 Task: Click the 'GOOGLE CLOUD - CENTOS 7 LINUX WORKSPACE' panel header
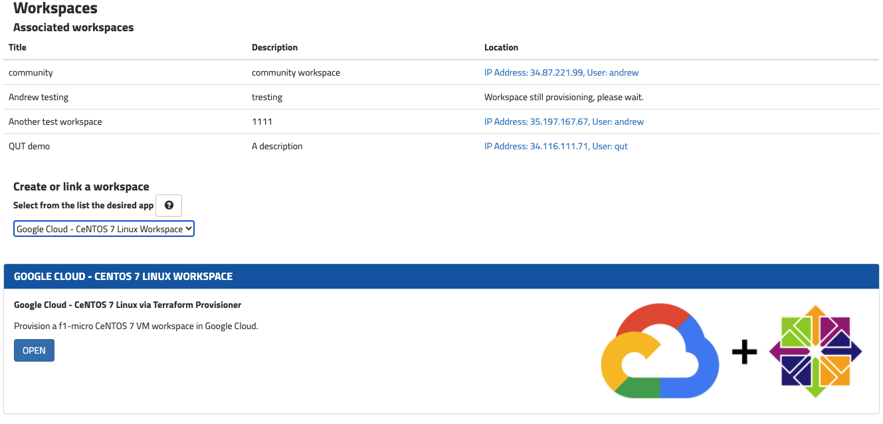(441, 276)
